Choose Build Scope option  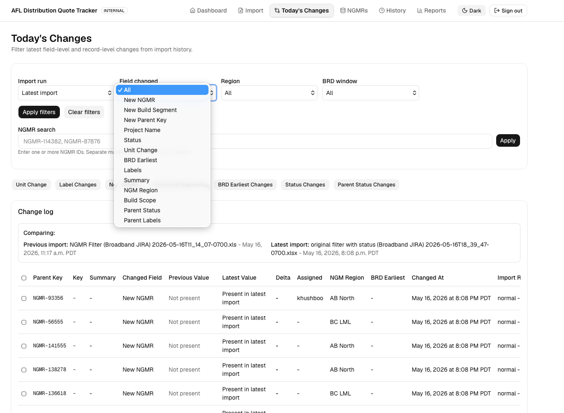click(162, 200)
